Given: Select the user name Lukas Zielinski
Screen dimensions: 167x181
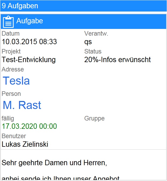Looking at the screenshot, I should pos(25,144).
